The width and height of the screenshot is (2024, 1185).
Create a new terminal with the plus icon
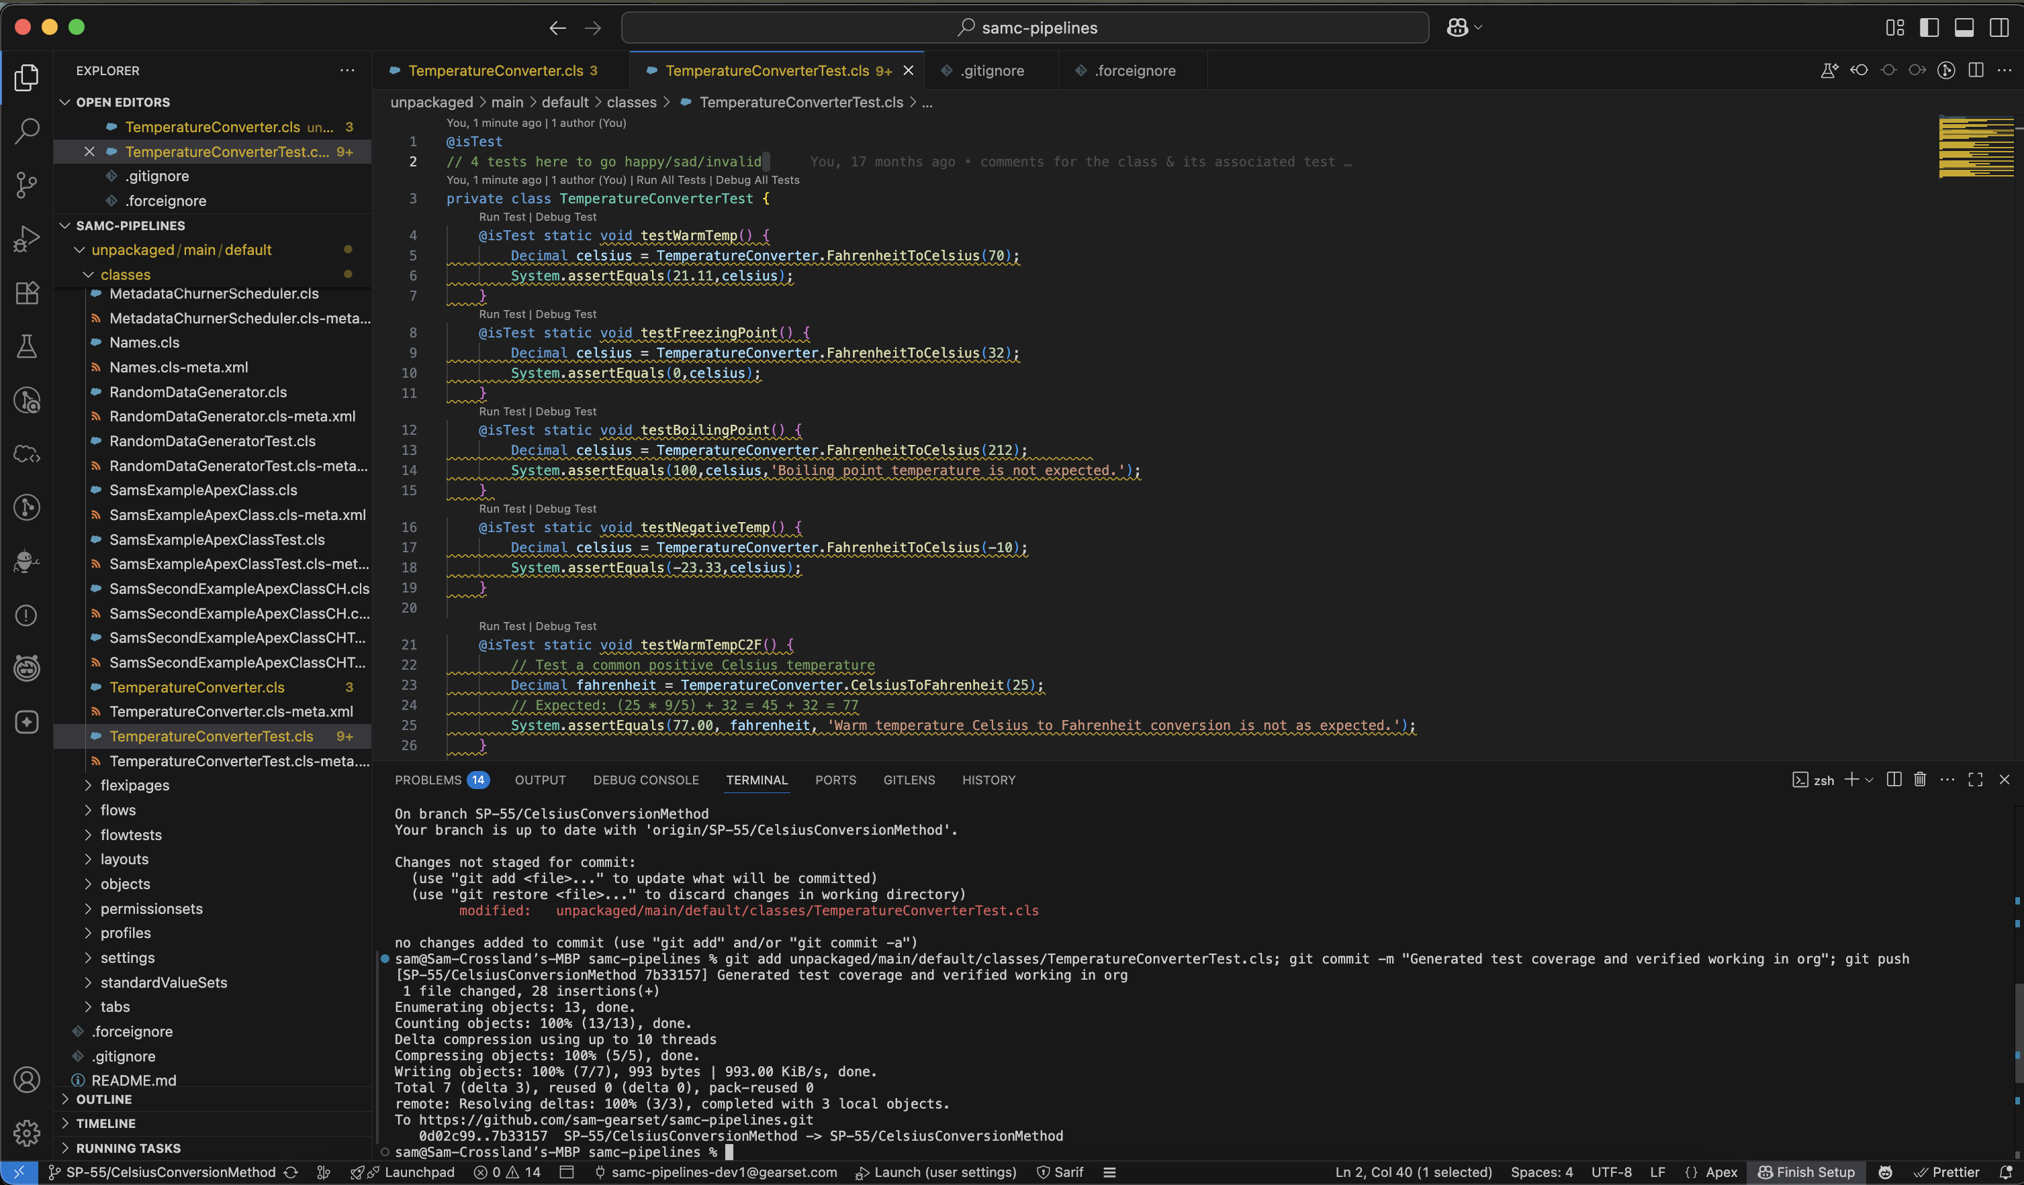[1851, 779]
